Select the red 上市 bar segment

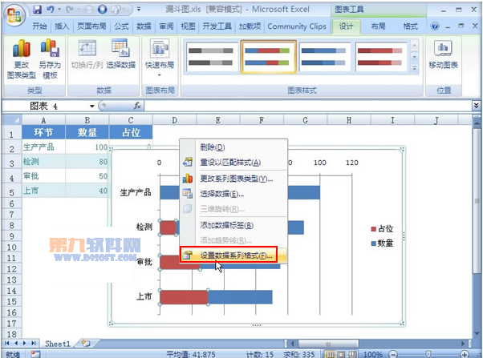(184, 297)
